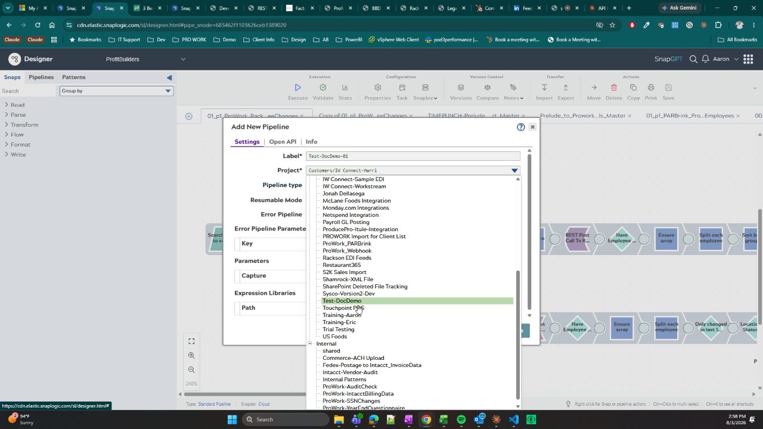This screenshot has width=763, height=429.
Task: Open the pipeline Stats icon
Action: click(x=345, y=88)
